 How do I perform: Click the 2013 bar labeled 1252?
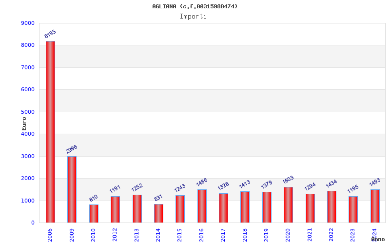pyautogui.click(x=137, y=209)
